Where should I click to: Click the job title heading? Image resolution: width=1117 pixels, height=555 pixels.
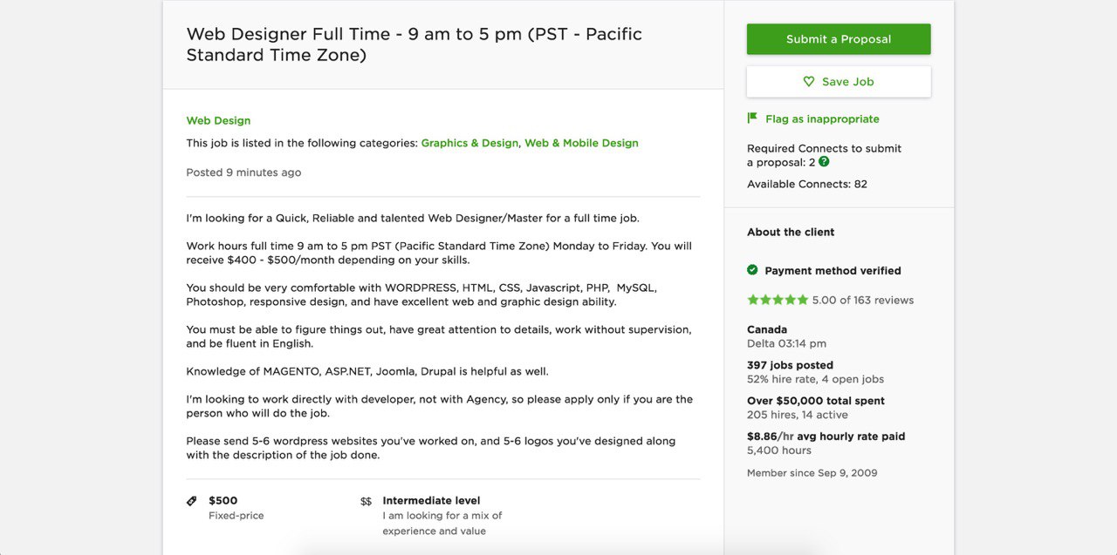pyautogui.click(x=415, y=44)
